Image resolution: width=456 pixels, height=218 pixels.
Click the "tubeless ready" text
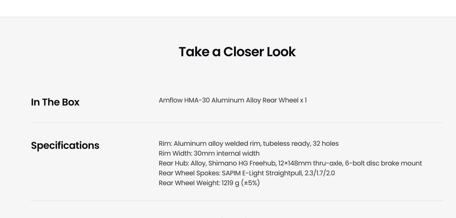click(286, 144)
